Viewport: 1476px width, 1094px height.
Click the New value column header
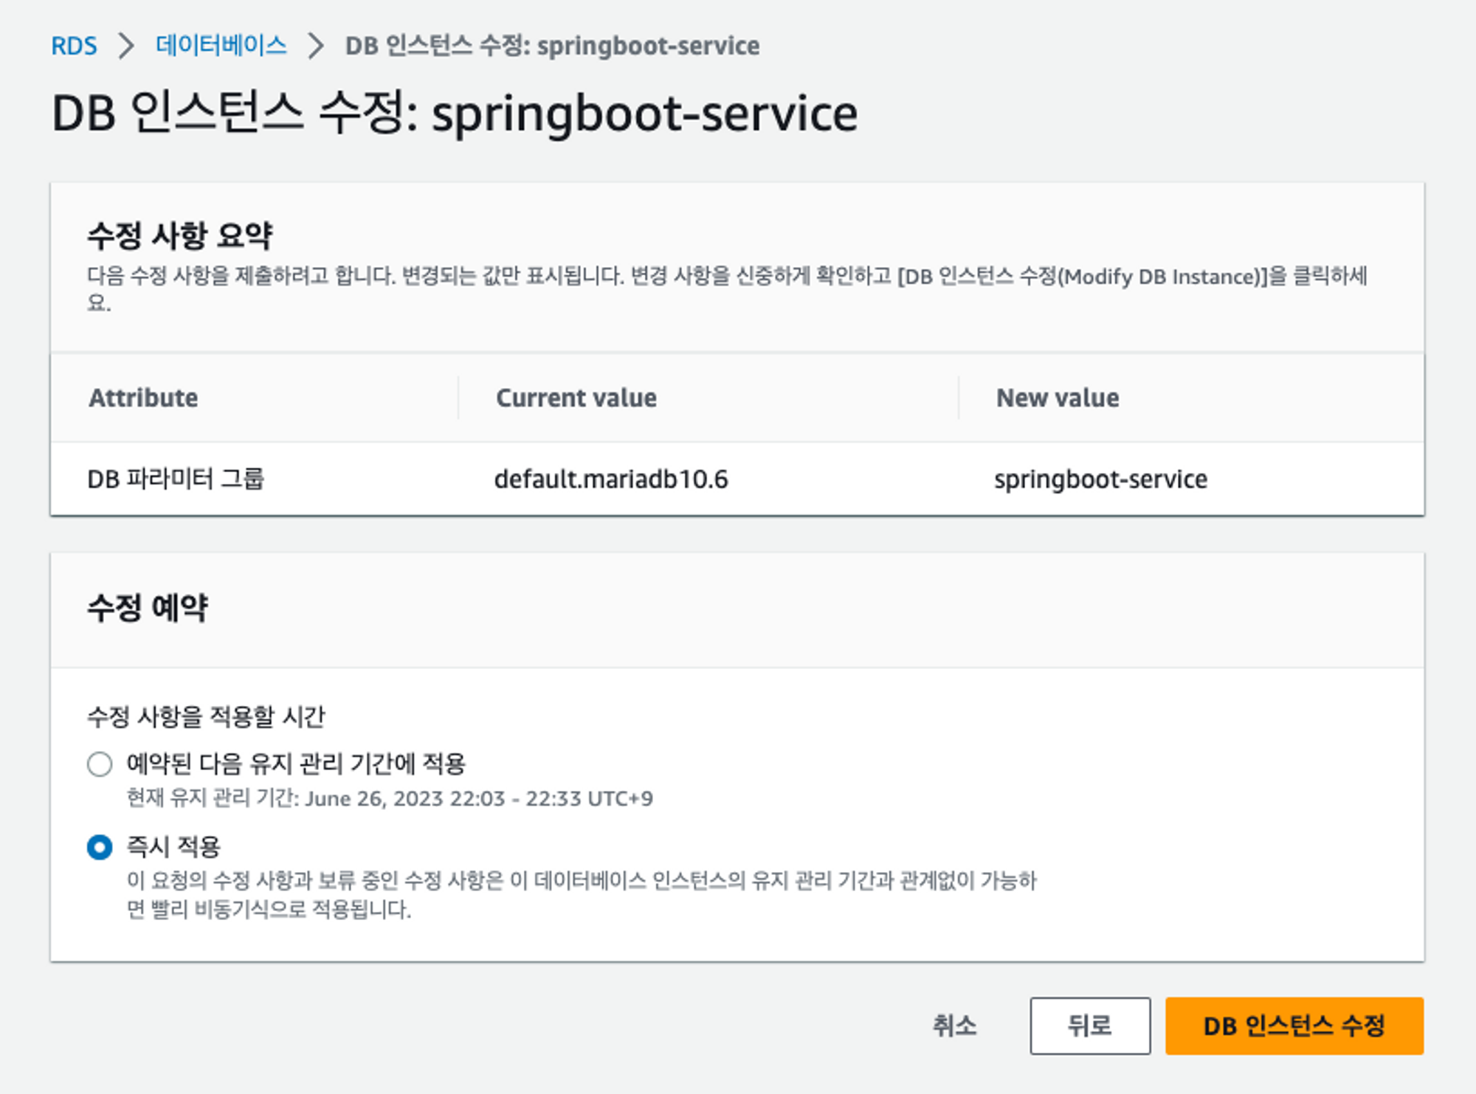1057,398
